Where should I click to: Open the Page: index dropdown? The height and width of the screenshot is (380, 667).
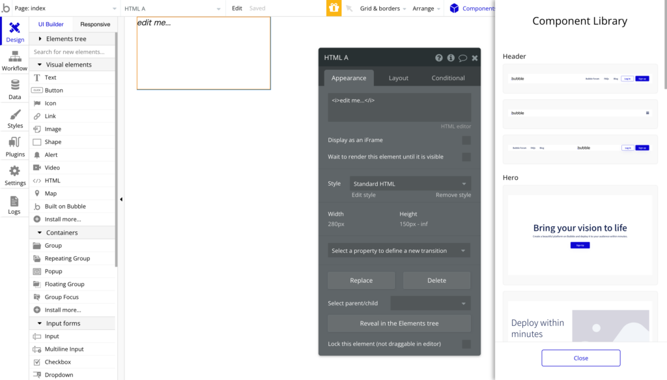(x=65, y=8)
